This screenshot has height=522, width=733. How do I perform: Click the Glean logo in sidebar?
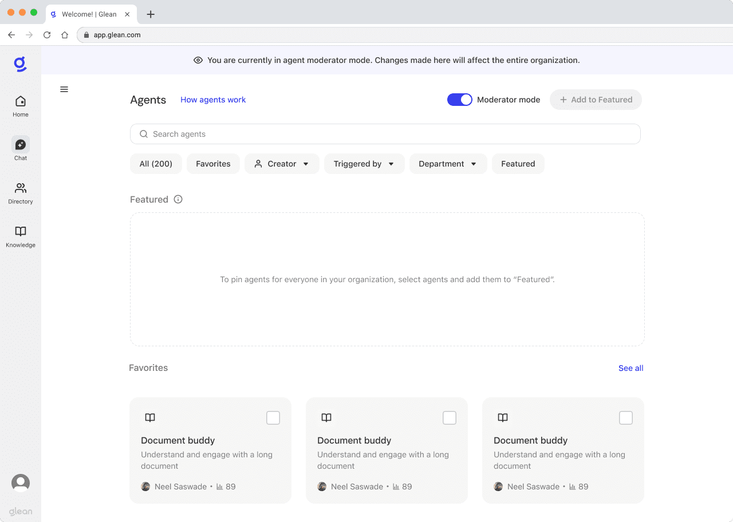[20, 64]
